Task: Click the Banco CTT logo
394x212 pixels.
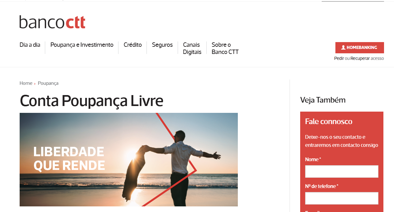Action: pos(52,22)
